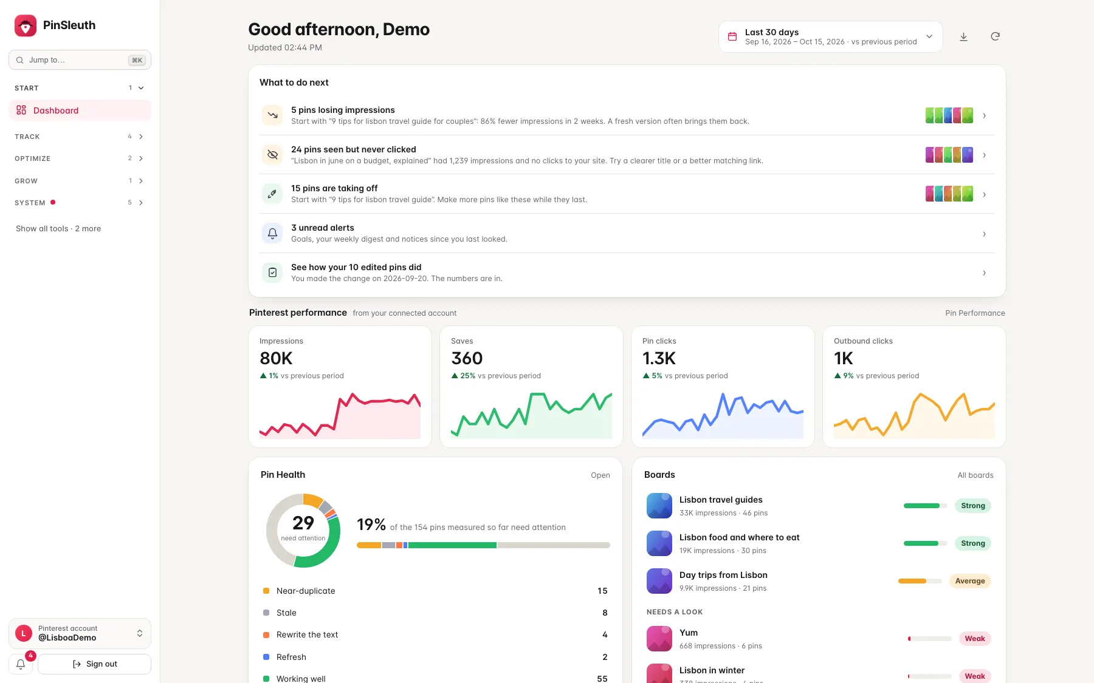
Task: Click the Stale legend row
Action: pos(435,613)
